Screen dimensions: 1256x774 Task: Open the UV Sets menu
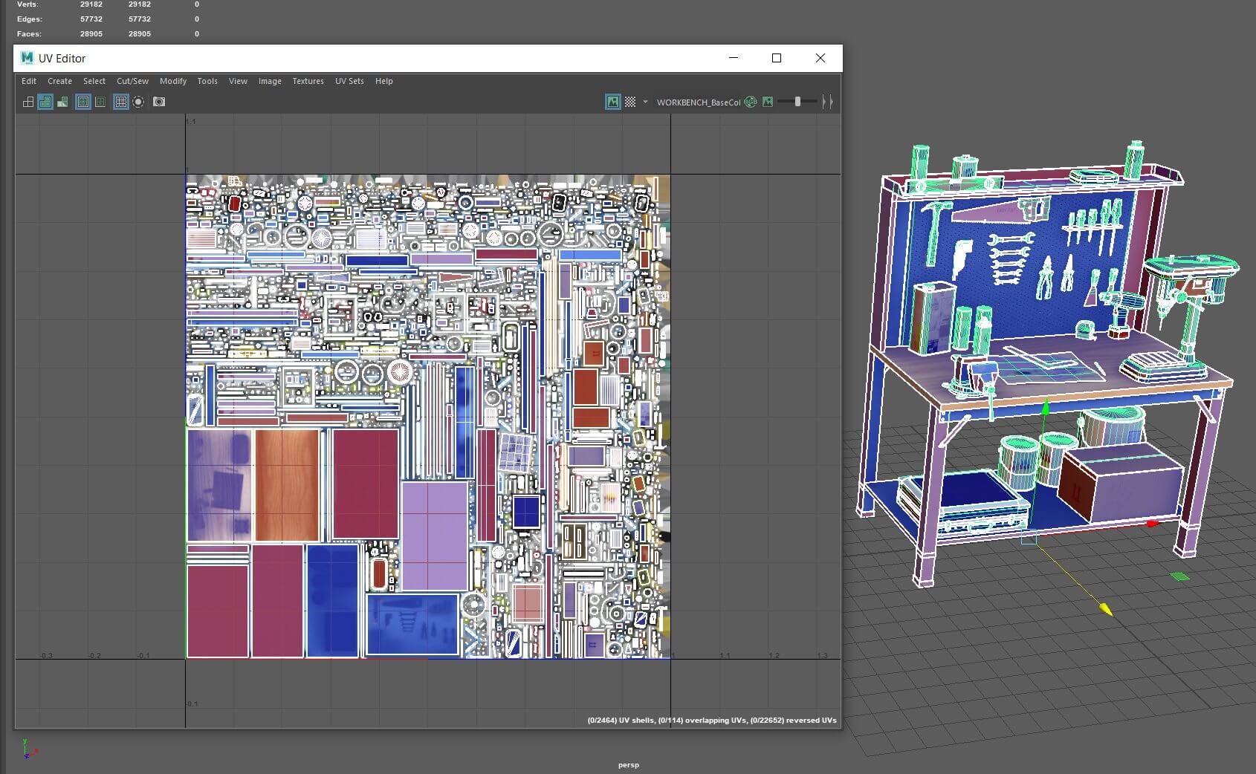[x=349, y=81]
